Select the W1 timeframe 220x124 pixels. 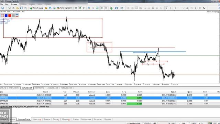pyautogui.click(x=157, y=8)
